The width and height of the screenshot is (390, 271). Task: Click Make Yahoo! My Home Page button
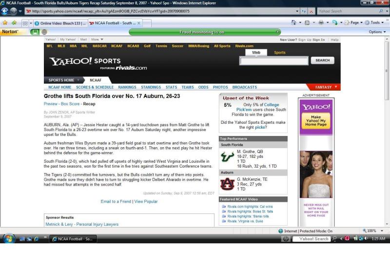pos(316,121)
